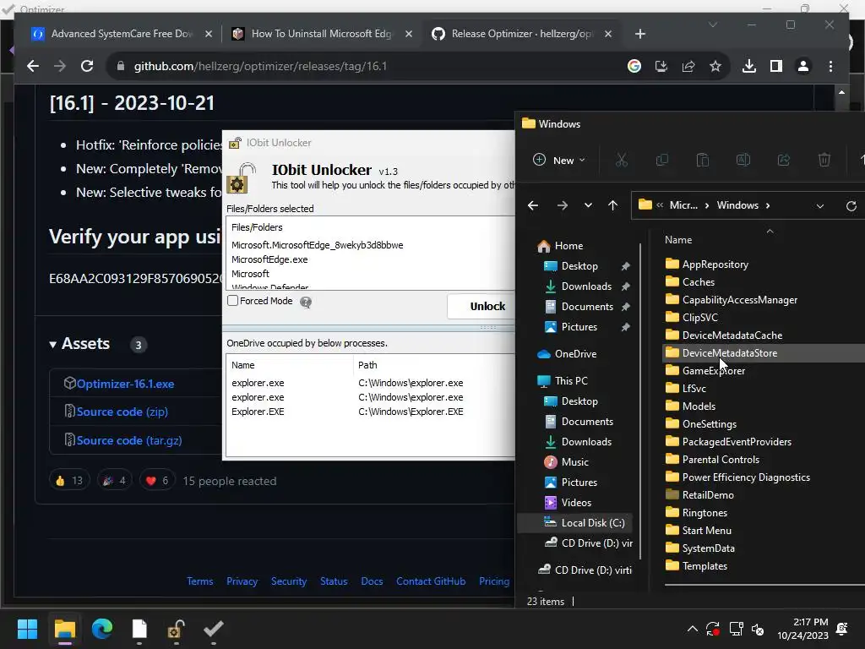Go up one folder in Explorer

[x=613, y=205]
